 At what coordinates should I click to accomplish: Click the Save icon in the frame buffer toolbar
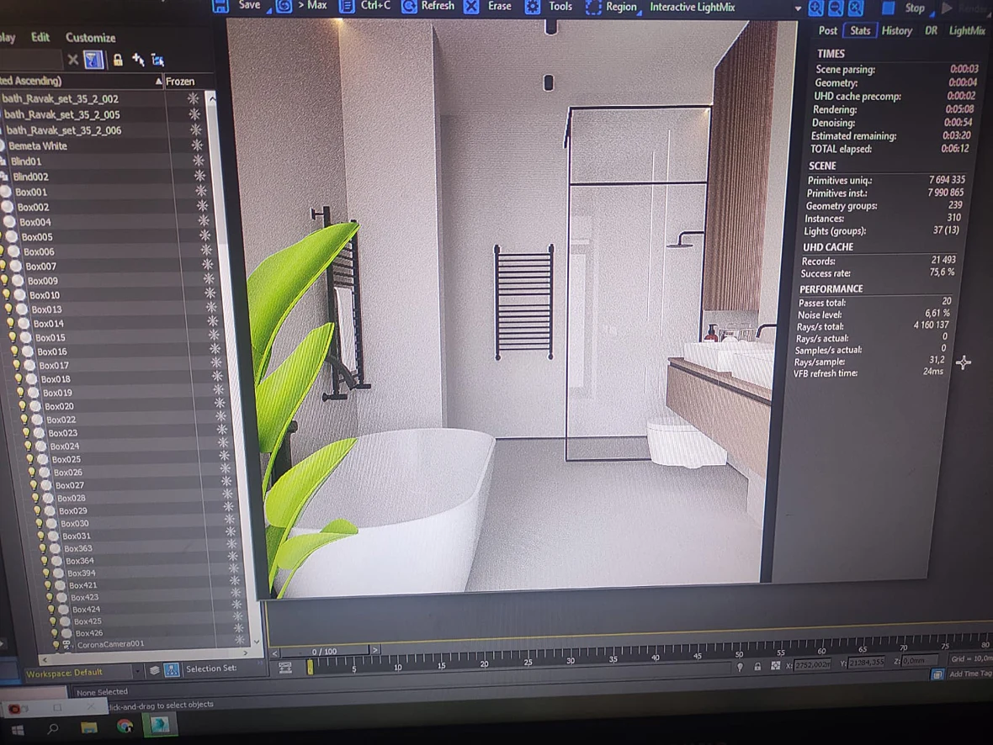(x=220, y=7)
